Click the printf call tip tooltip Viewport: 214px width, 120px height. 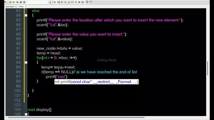[97, 82]
